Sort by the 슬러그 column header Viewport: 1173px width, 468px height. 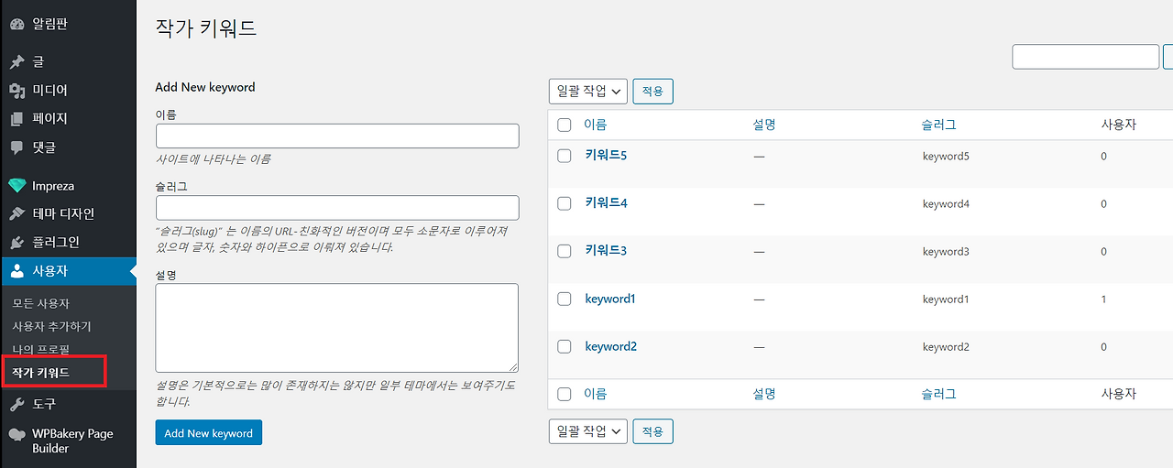tap(939, 125)
